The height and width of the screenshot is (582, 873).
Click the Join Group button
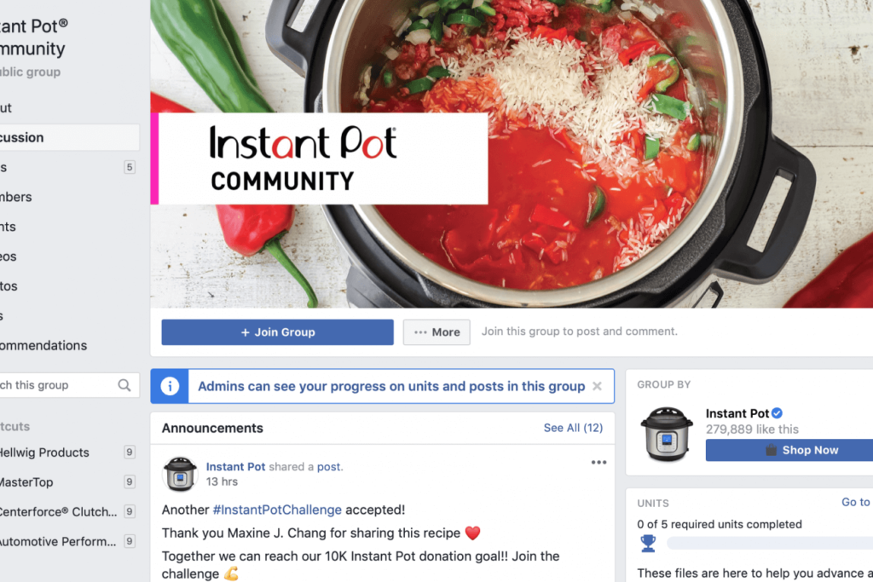click(x=277, y=332)
